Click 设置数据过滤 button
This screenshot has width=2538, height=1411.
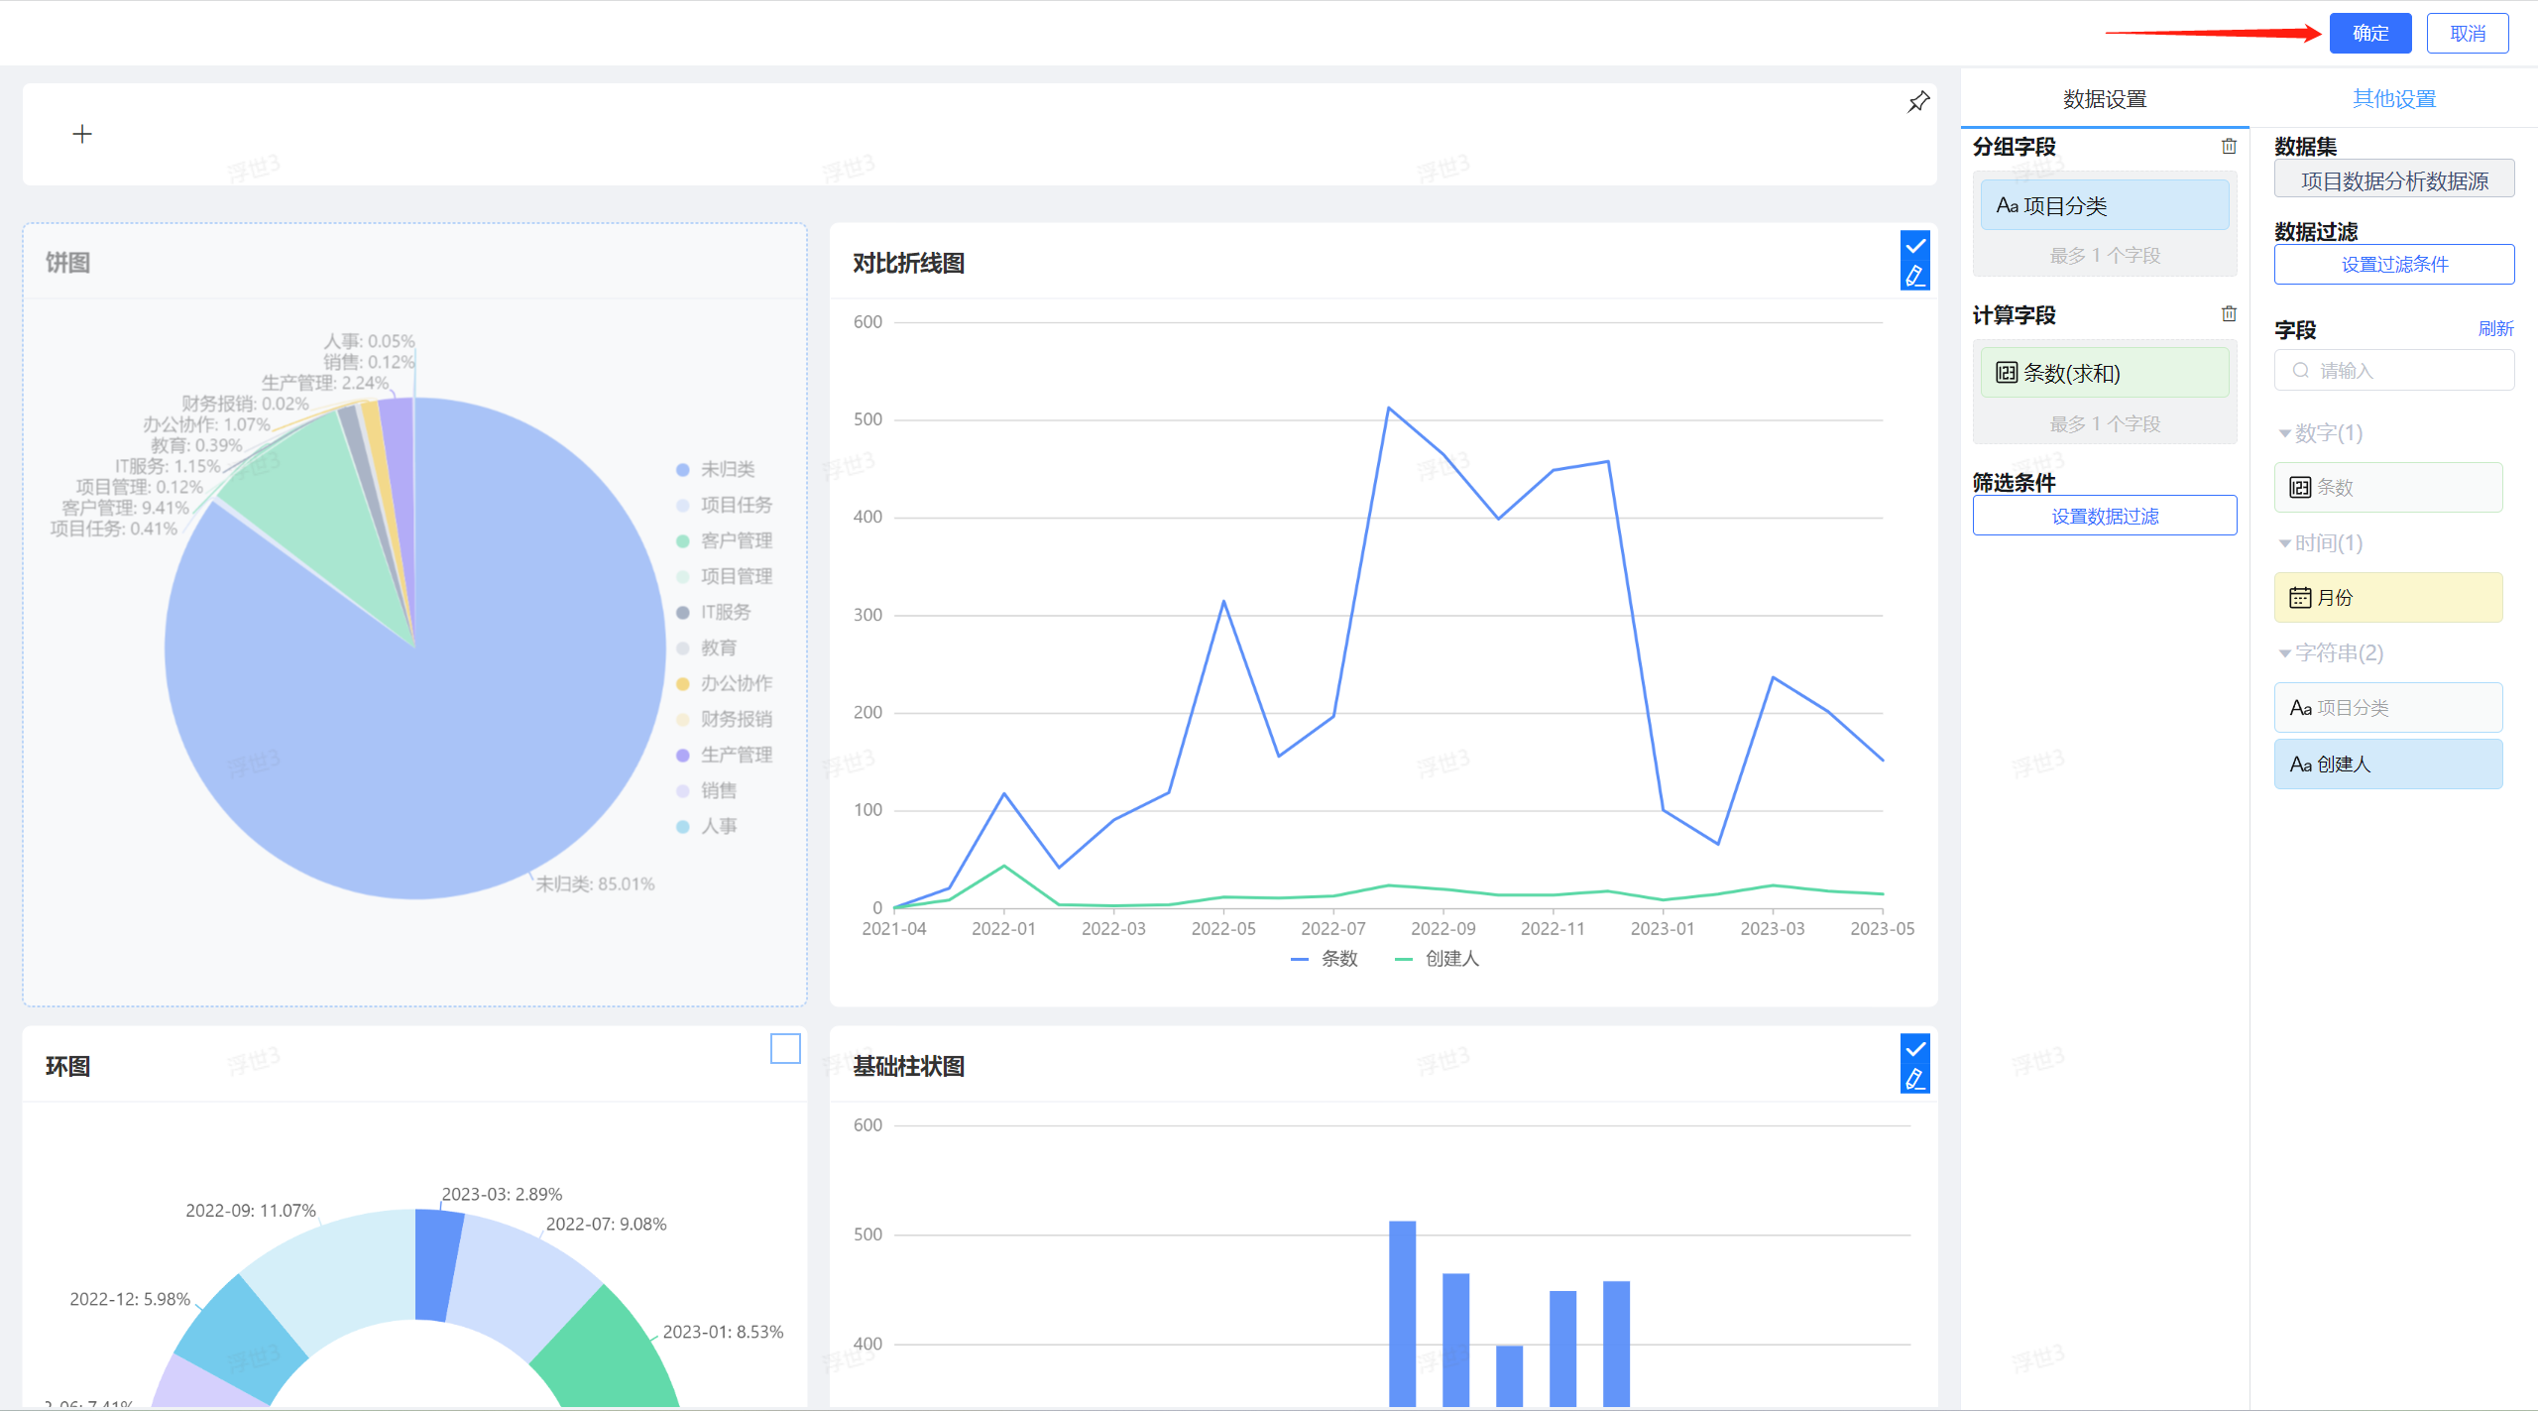tap(2105, 516)
